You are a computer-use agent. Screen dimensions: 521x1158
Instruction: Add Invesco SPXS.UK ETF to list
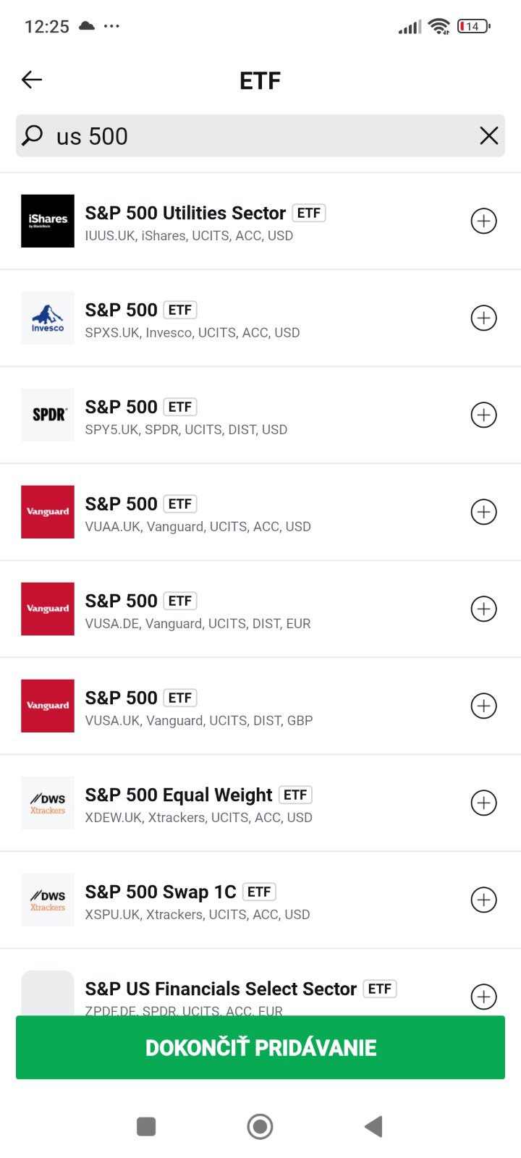click(483, 318)
